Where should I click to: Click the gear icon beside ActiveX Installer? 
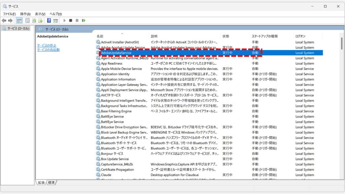coord(98,42)
